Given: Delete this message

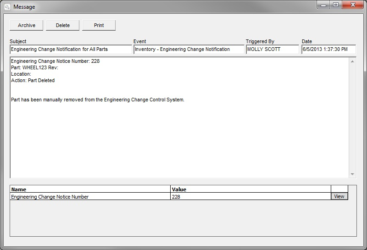Looking at the screenshot, I should point(63,25).
